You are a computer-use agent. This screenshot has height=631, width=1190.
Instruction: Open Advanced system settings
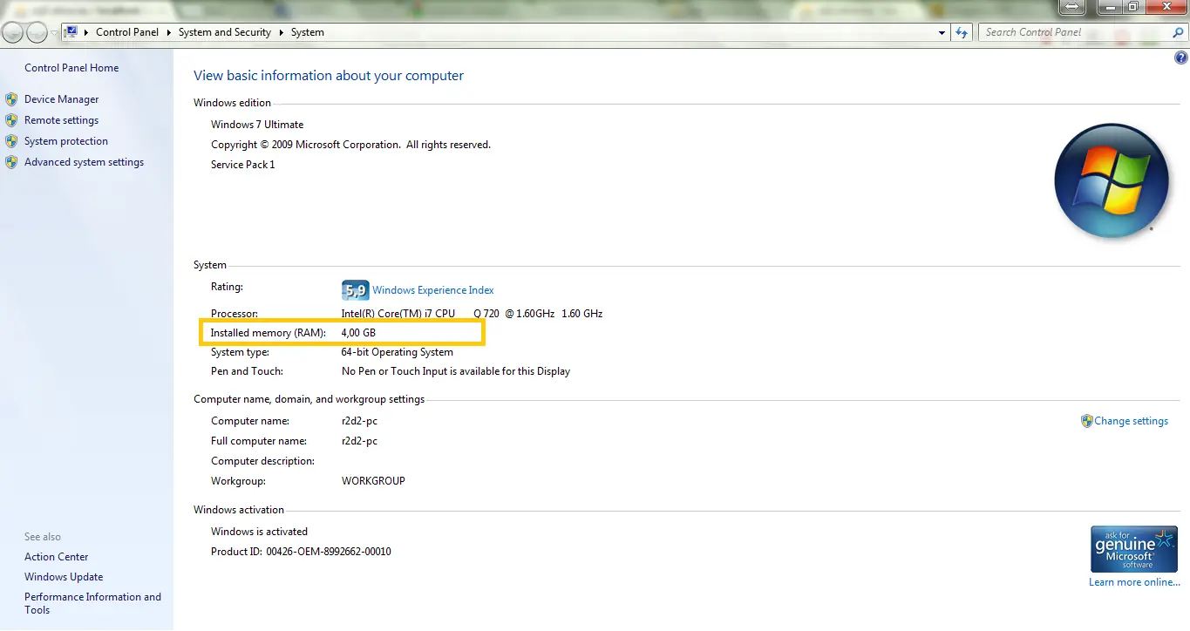click(84, 162)
